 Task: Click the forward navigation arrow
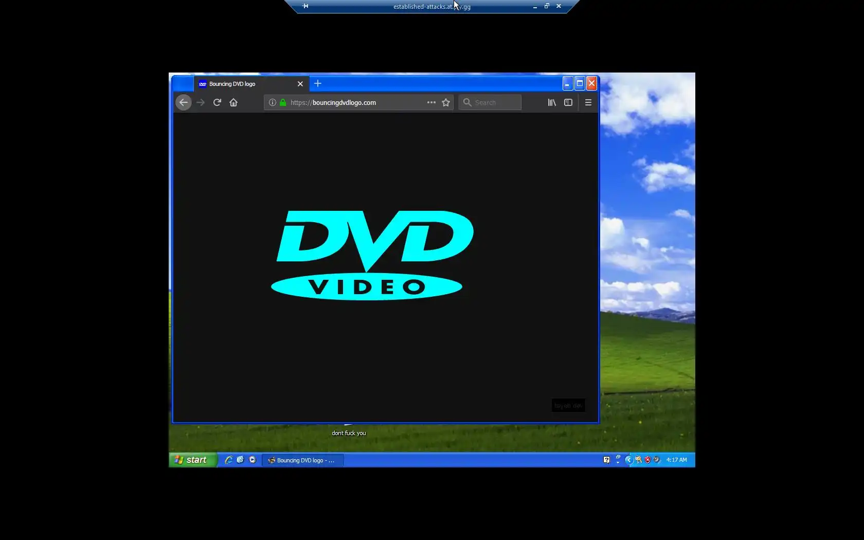[201, 102]
